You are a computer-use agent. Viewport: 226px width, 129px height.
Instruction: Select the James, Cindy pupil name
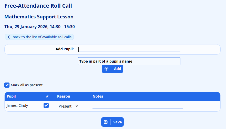[x=17, y=105]
